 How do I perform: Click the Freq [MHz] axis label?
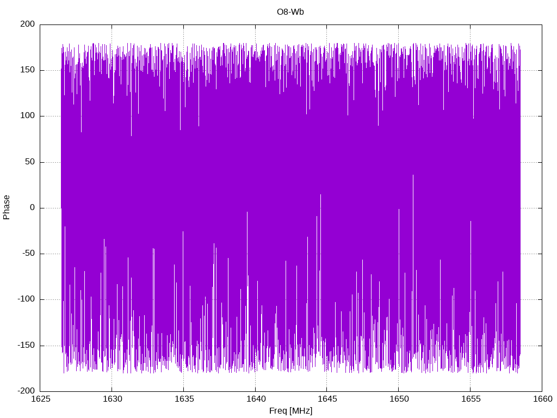click(x=290, y=410)
